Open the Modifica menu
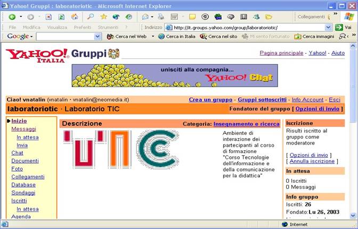Screen dimensions: 358x229 [x=31, y=27]
